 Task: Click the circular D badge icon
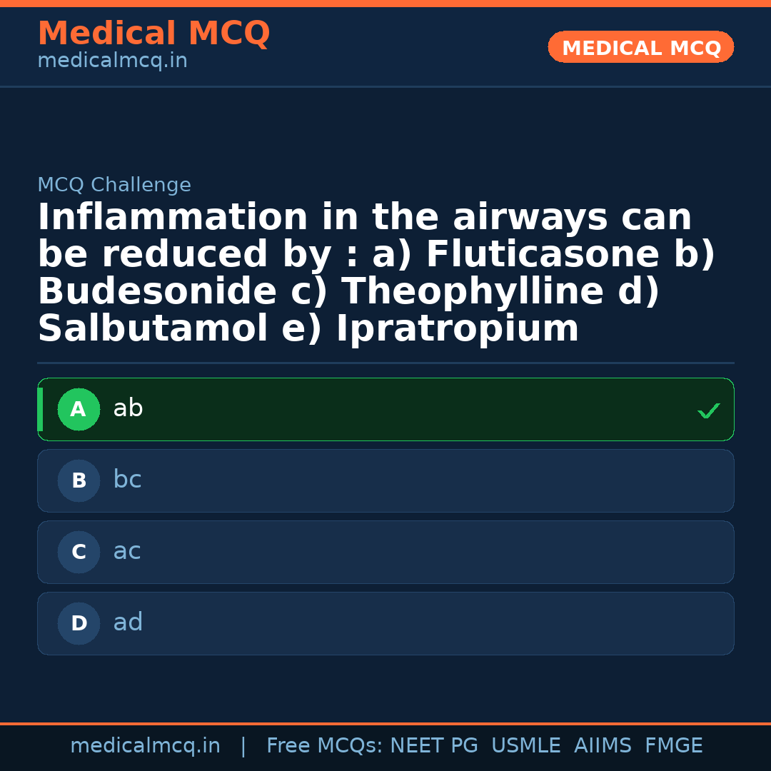[79, 623]
